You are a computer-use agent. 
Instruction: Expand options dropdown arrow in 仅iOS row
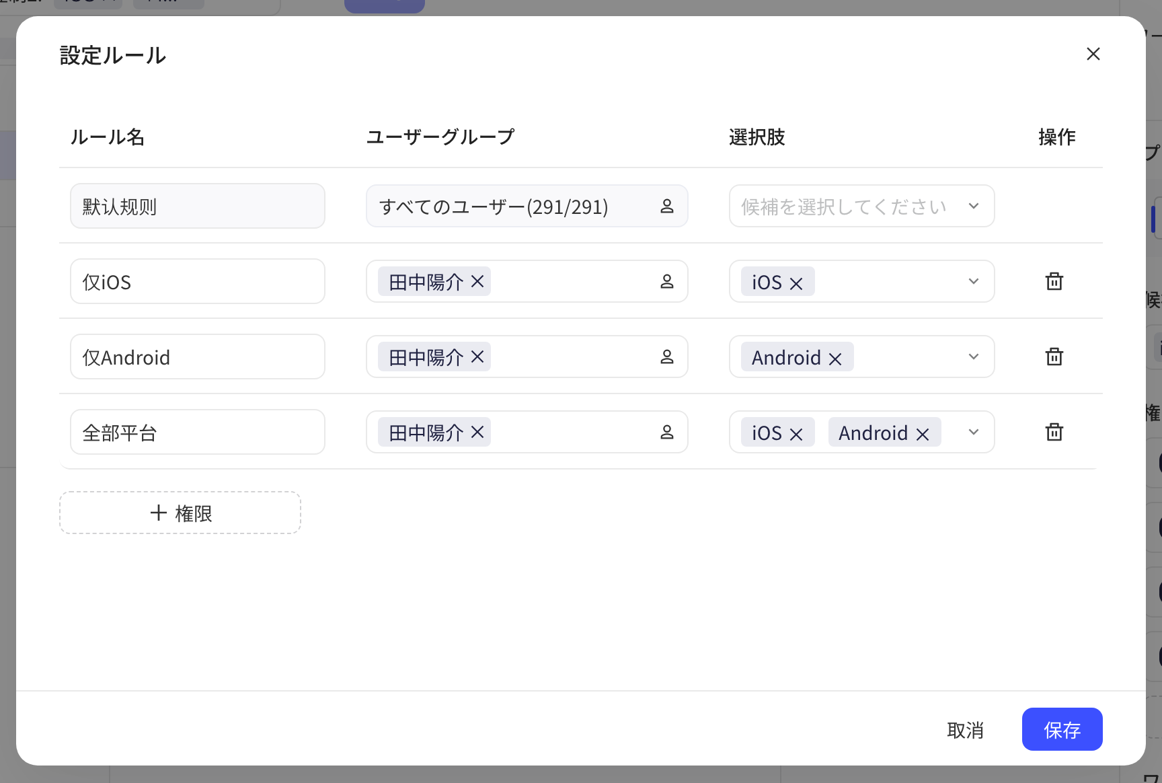coord(974,281)
